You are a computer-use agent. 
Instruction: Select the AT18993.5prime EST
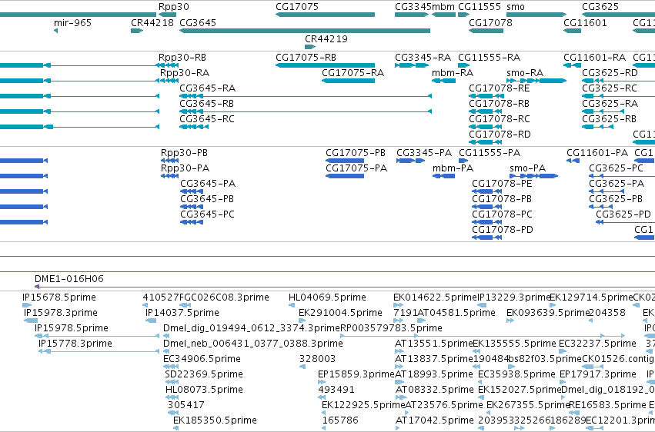pyautogui.click(x=399, y=382)
